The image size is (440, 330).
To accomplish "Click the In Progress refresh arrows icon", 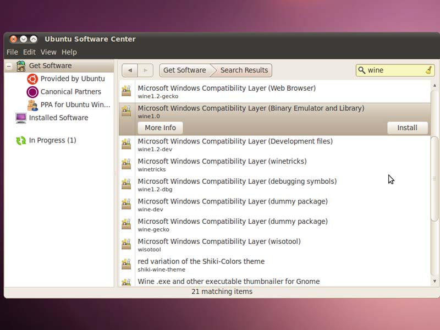I will [x=21, y=140].
